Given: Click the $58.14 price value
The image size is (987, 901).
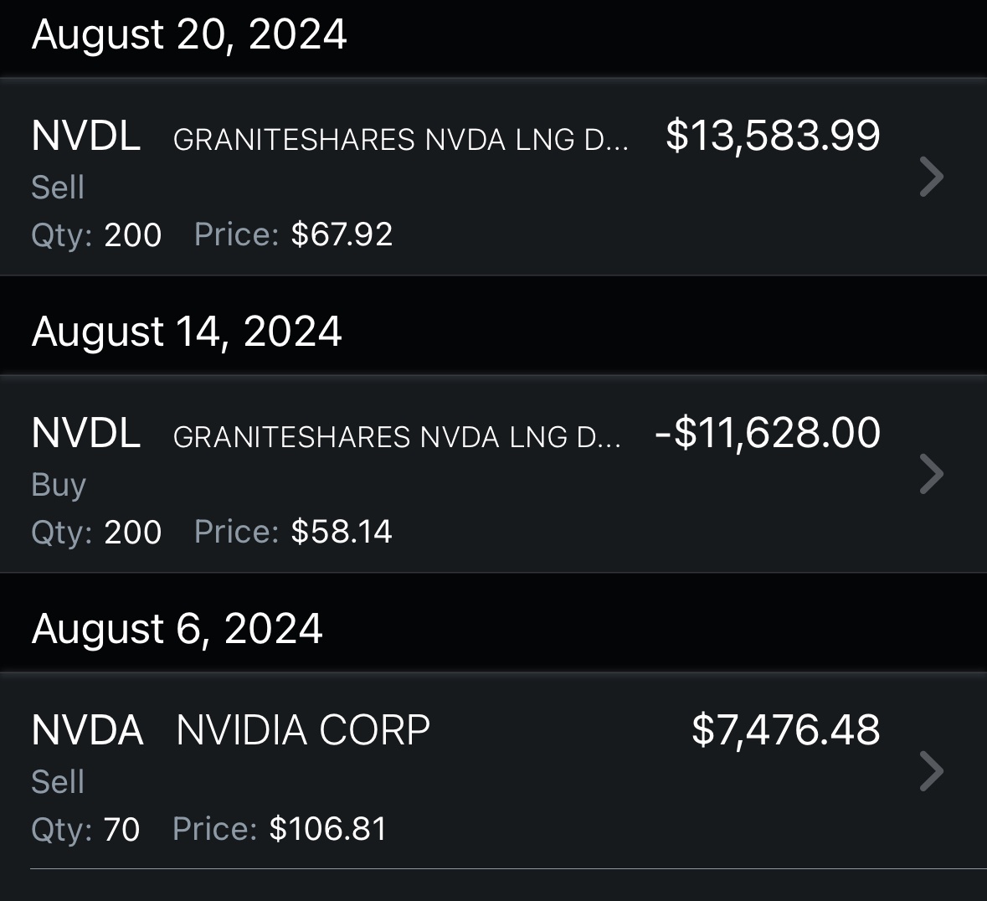Looking at the screenshot, I should 342,532.
